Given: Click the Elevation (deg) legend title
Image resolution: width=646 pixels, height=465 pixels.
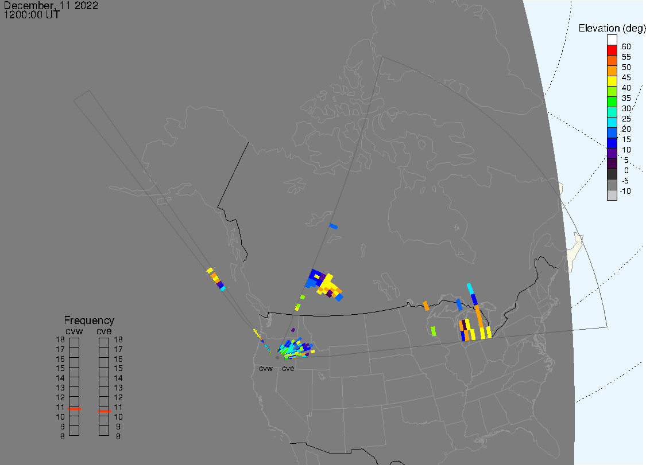Looking at the screenshot, I should 612,28.
